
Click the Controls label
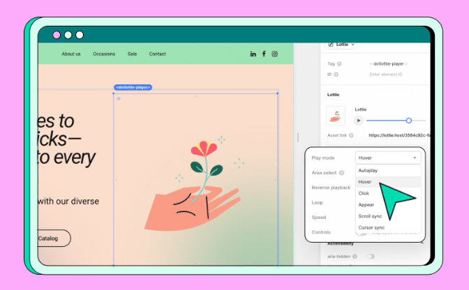tap(321, 232)
